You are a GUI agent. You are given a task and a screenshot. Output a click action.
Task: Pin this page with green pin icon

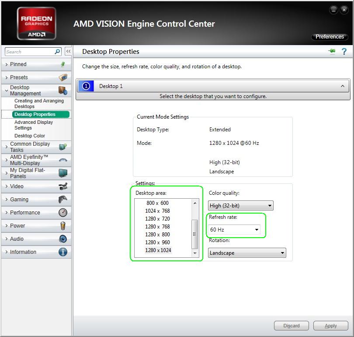[x=332, y=51]
